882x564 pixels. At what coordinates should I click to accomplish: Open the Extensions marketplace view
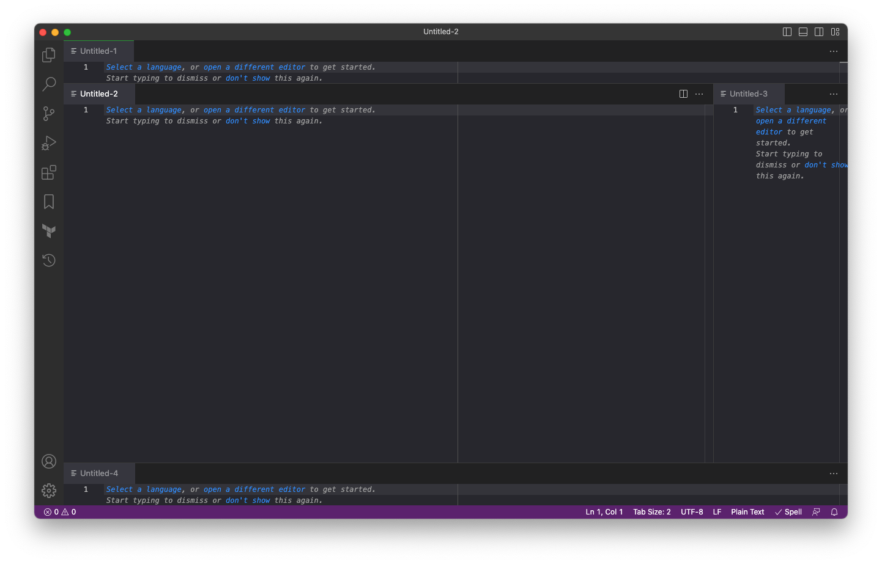[x=48, y=172]
